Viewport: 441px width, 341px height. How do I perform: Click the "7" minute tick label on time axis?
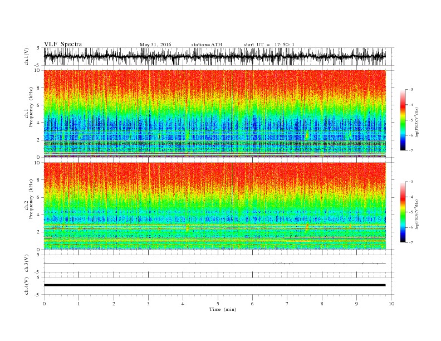(287, 304)
